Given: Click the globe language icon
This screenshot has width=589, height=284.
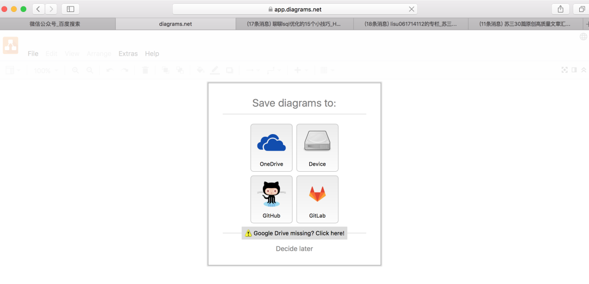Looking at the screenshot, I should (x=584, y=37).
